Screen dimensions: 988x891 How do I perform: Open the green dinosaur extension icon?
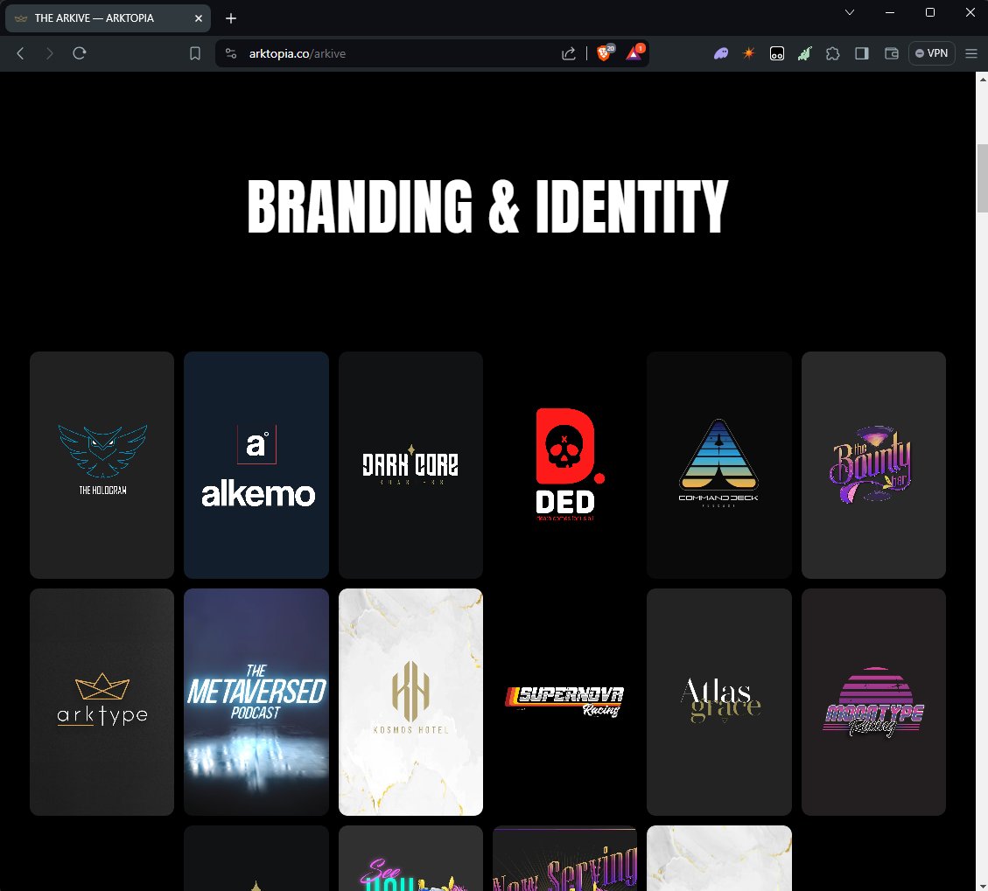[804, 53]
